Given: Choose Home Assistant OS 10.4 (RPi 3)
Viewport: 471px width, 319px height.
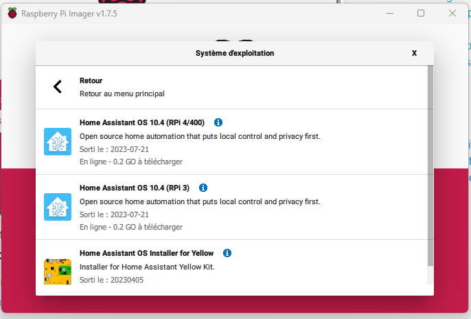Looking at the screenshot, I should click(232, 207).
